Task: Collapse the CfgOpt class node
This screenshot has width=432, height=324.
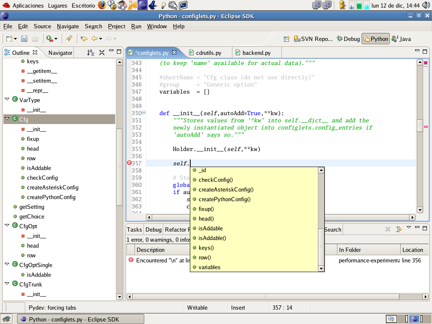Action: tap(7, 225)
